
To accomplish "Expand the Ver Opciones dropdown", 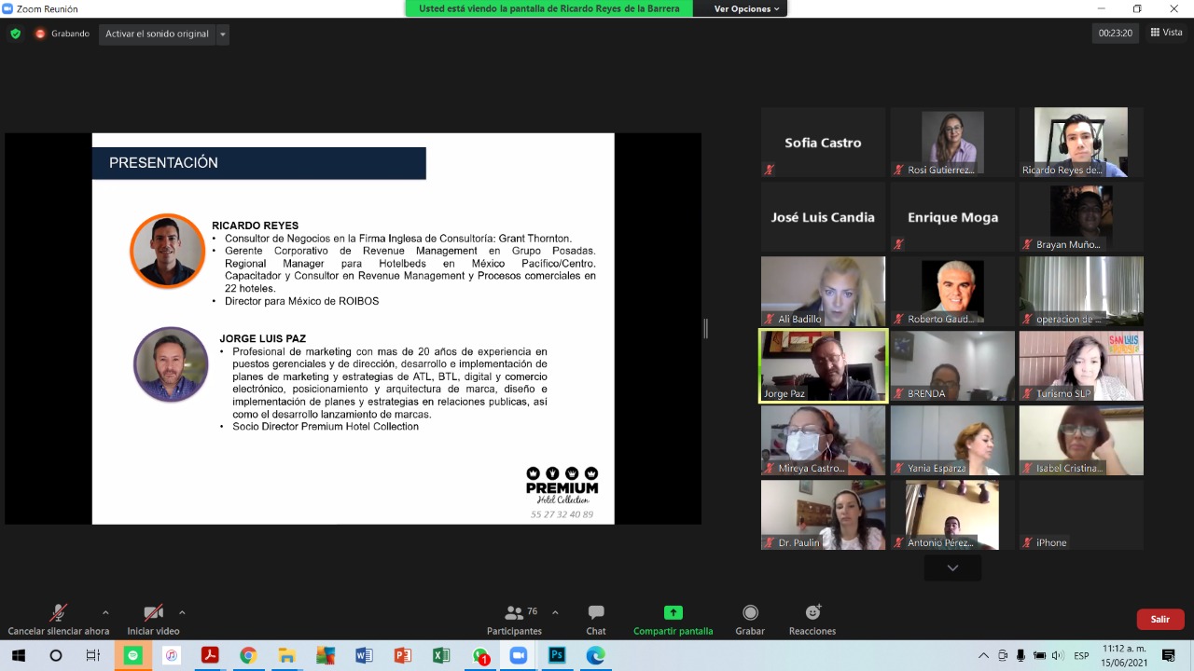I will coord(746,8).
